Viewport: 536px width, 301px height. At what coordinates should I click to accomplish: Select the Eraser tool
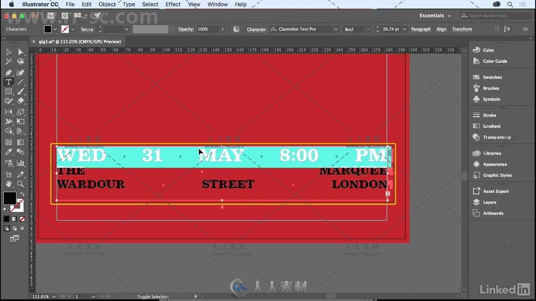tap(21, 101)
